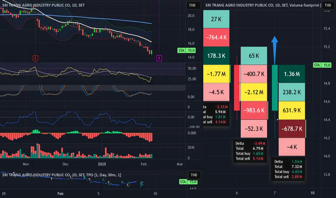Click date 7 on footprint time axis
336x198 pixels.
[x=274, y=193]
